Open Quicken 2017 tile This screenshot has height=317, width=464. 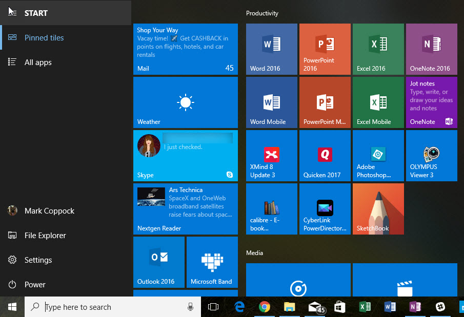click(x=325, y=156)
